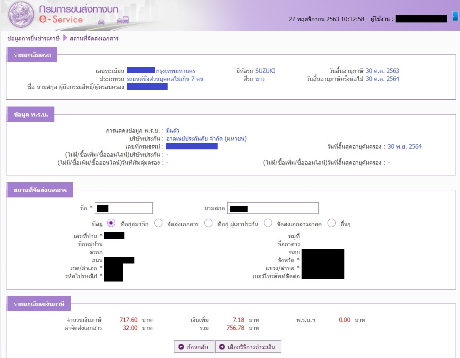This screenshot has height=358, width=460.
Task: Select the อื่นๆ radio button
Action: pyautogui.click(x=331, y=223)
